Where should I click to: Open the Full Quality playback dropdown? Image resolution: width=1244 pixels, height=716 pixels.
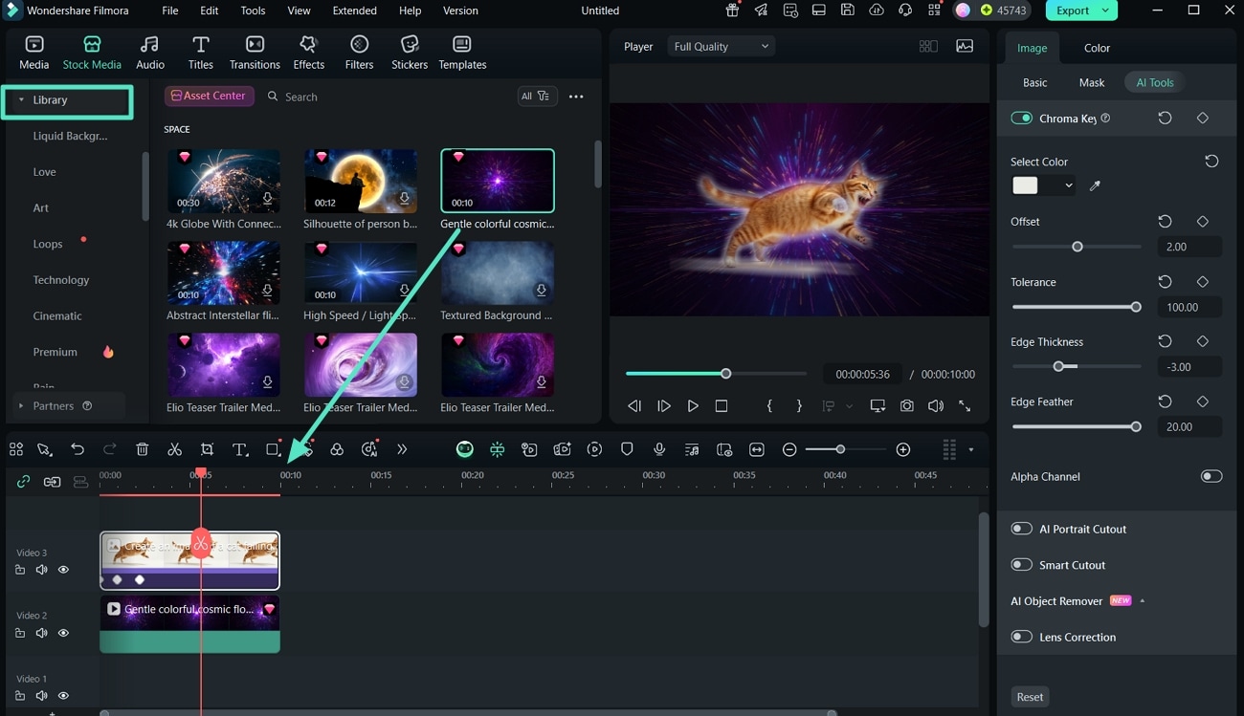(x=721, y=47)
